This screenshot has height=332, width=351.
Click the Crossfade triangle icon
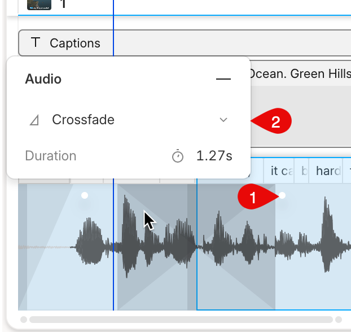pyautogui.click(x=34, y=120)
